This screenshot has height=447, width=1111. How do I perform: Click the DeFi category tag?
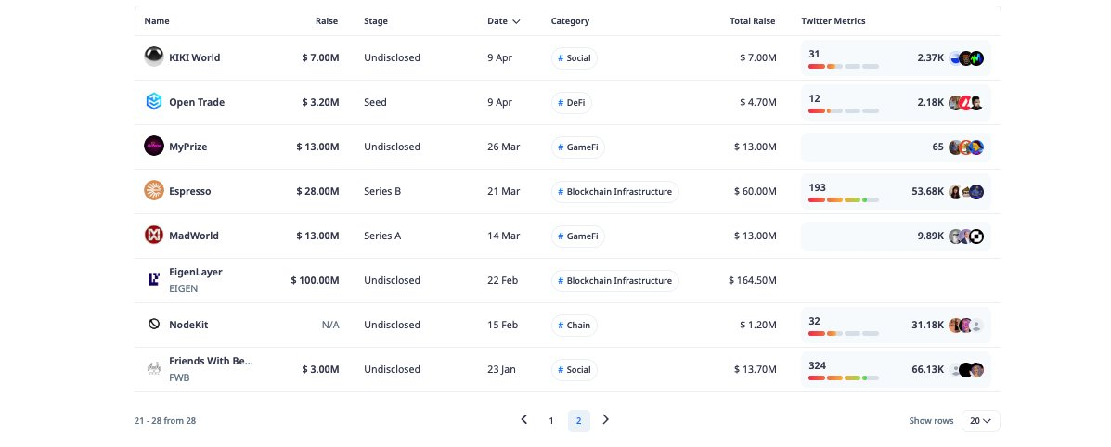tap(572, 103)
